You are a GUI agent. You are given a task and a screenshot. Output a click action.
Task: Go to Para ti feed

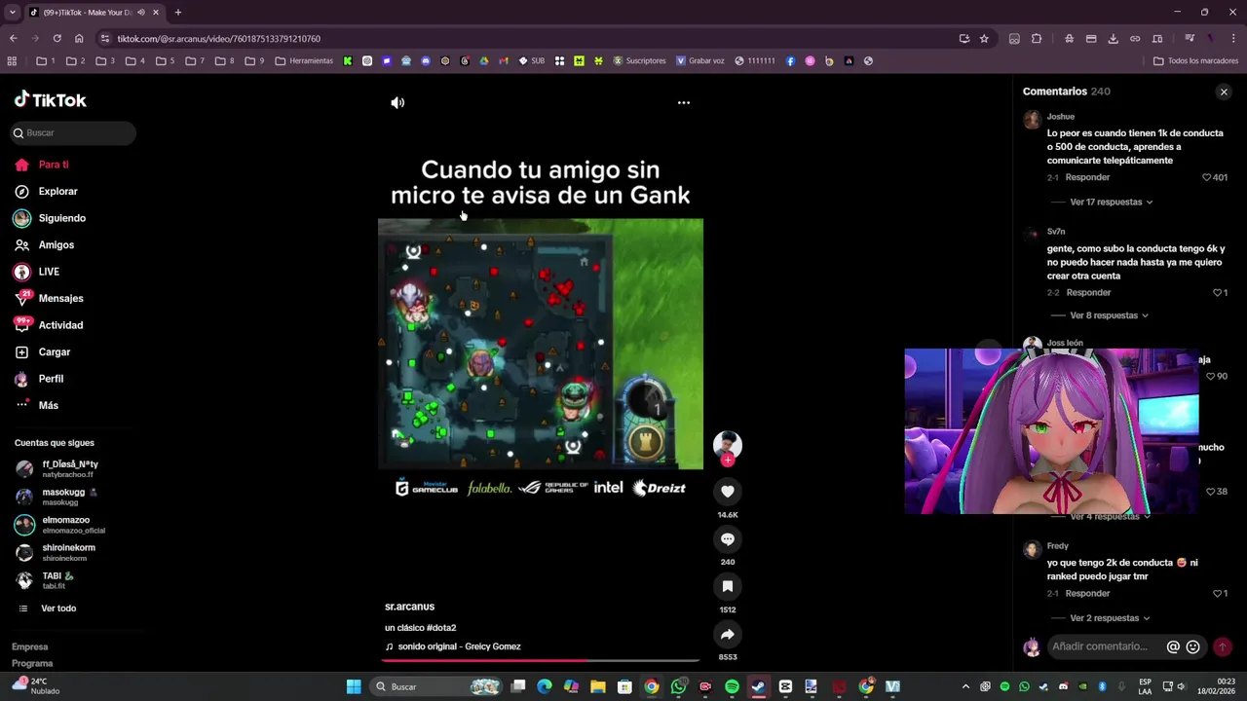tap(54, 165)
